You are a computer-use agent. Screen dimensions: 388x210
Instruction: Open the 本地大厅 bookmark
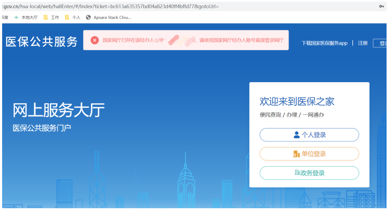26,17
